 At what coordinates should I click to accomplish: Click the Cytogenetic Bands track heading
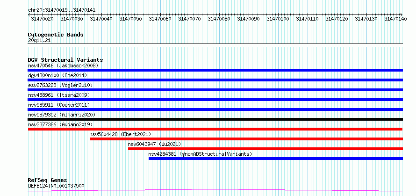pyautogui.click(x=56, y=35)
